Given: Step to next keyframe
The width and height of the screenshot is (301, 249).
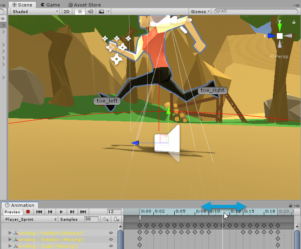Looking at the screenshot, I should coord(72,212).
